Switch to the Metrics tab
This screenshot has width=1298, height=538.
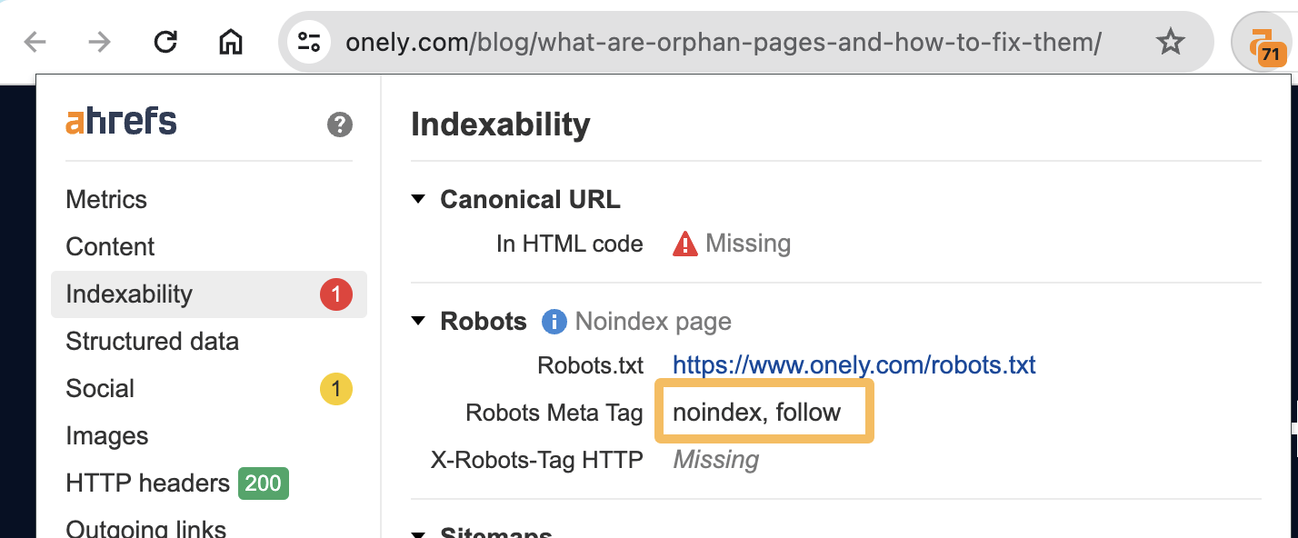click(x=106, y=199)
